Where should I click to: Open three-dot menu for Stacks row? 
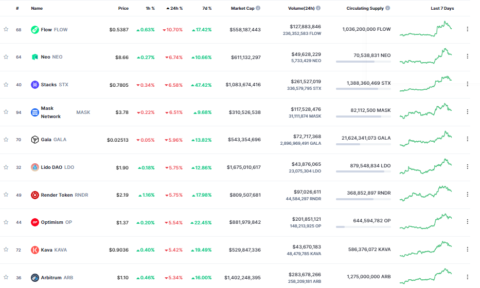(x=467, y=84)
